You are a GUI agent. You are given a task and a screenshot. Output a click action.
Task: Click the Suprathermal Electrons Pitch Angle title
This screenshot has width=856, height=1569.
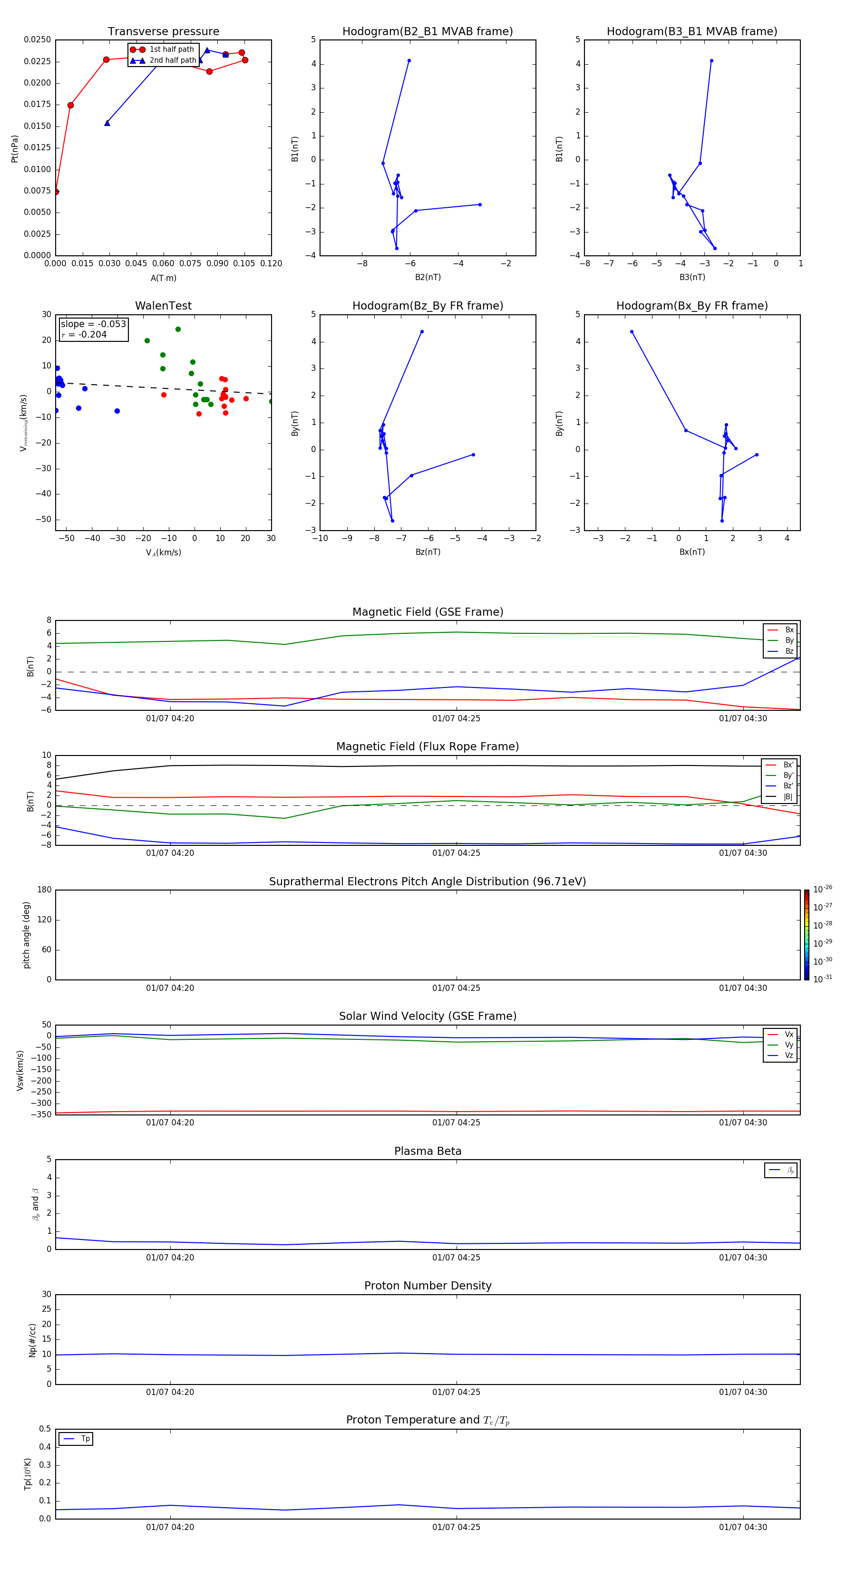pyautogui.click(x=428, y=882)
